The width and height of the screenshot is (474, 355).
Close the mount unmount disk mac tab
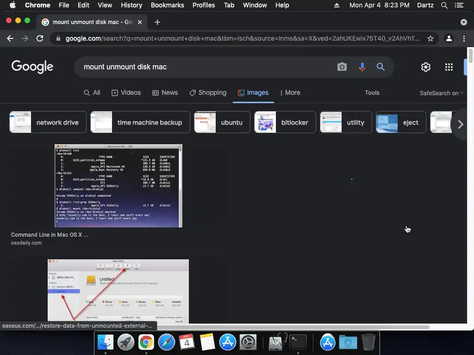140,22
